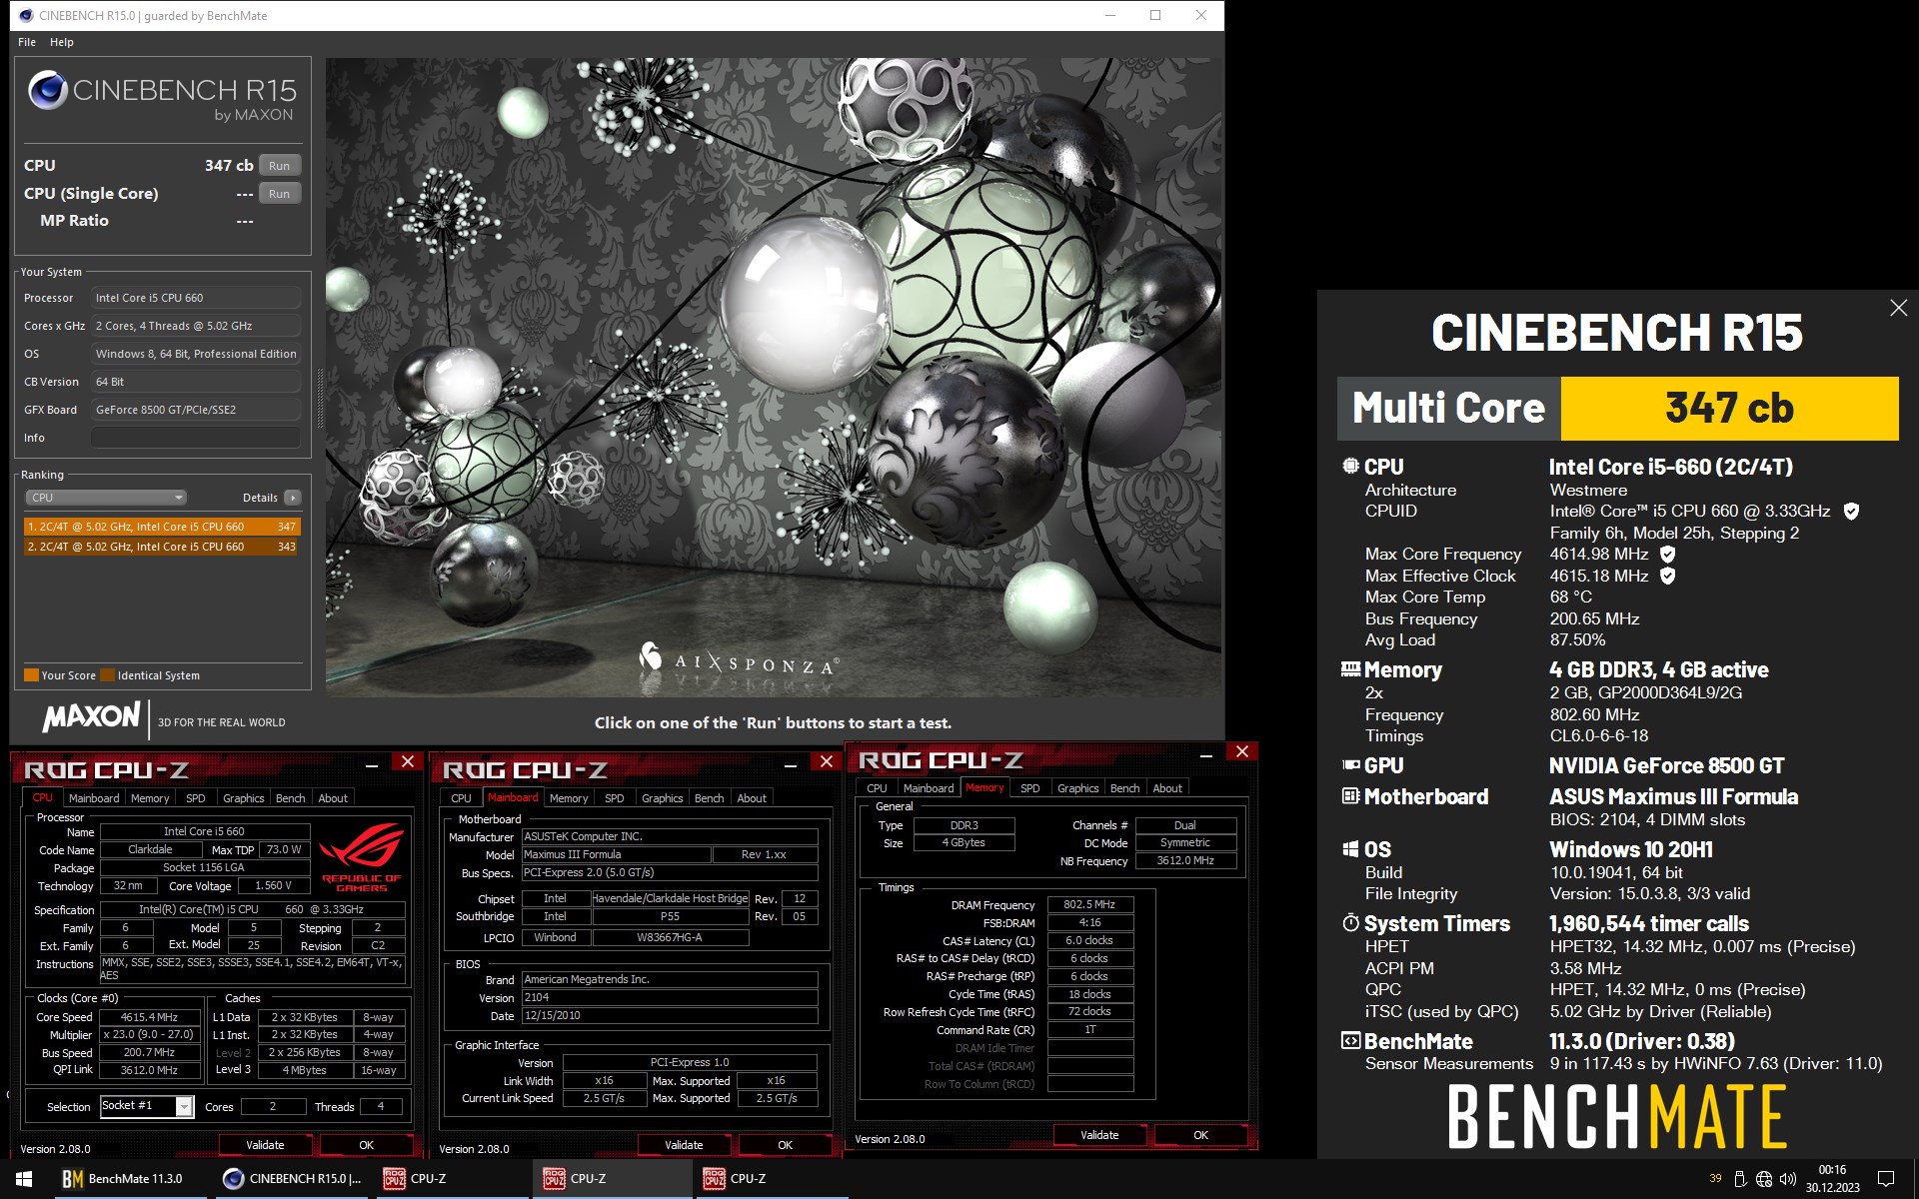Image resolution: width=1919 pixels, height=1199 pixels.
Task: Select ranking entry scoring 343
Action: point(162,547)
